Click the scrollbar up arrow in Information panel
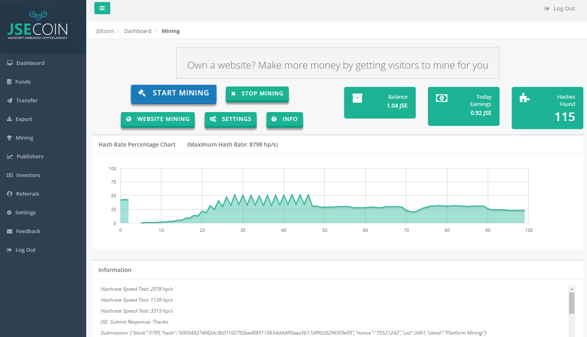The width and height of the screenshot is (587, 337). 572,288
